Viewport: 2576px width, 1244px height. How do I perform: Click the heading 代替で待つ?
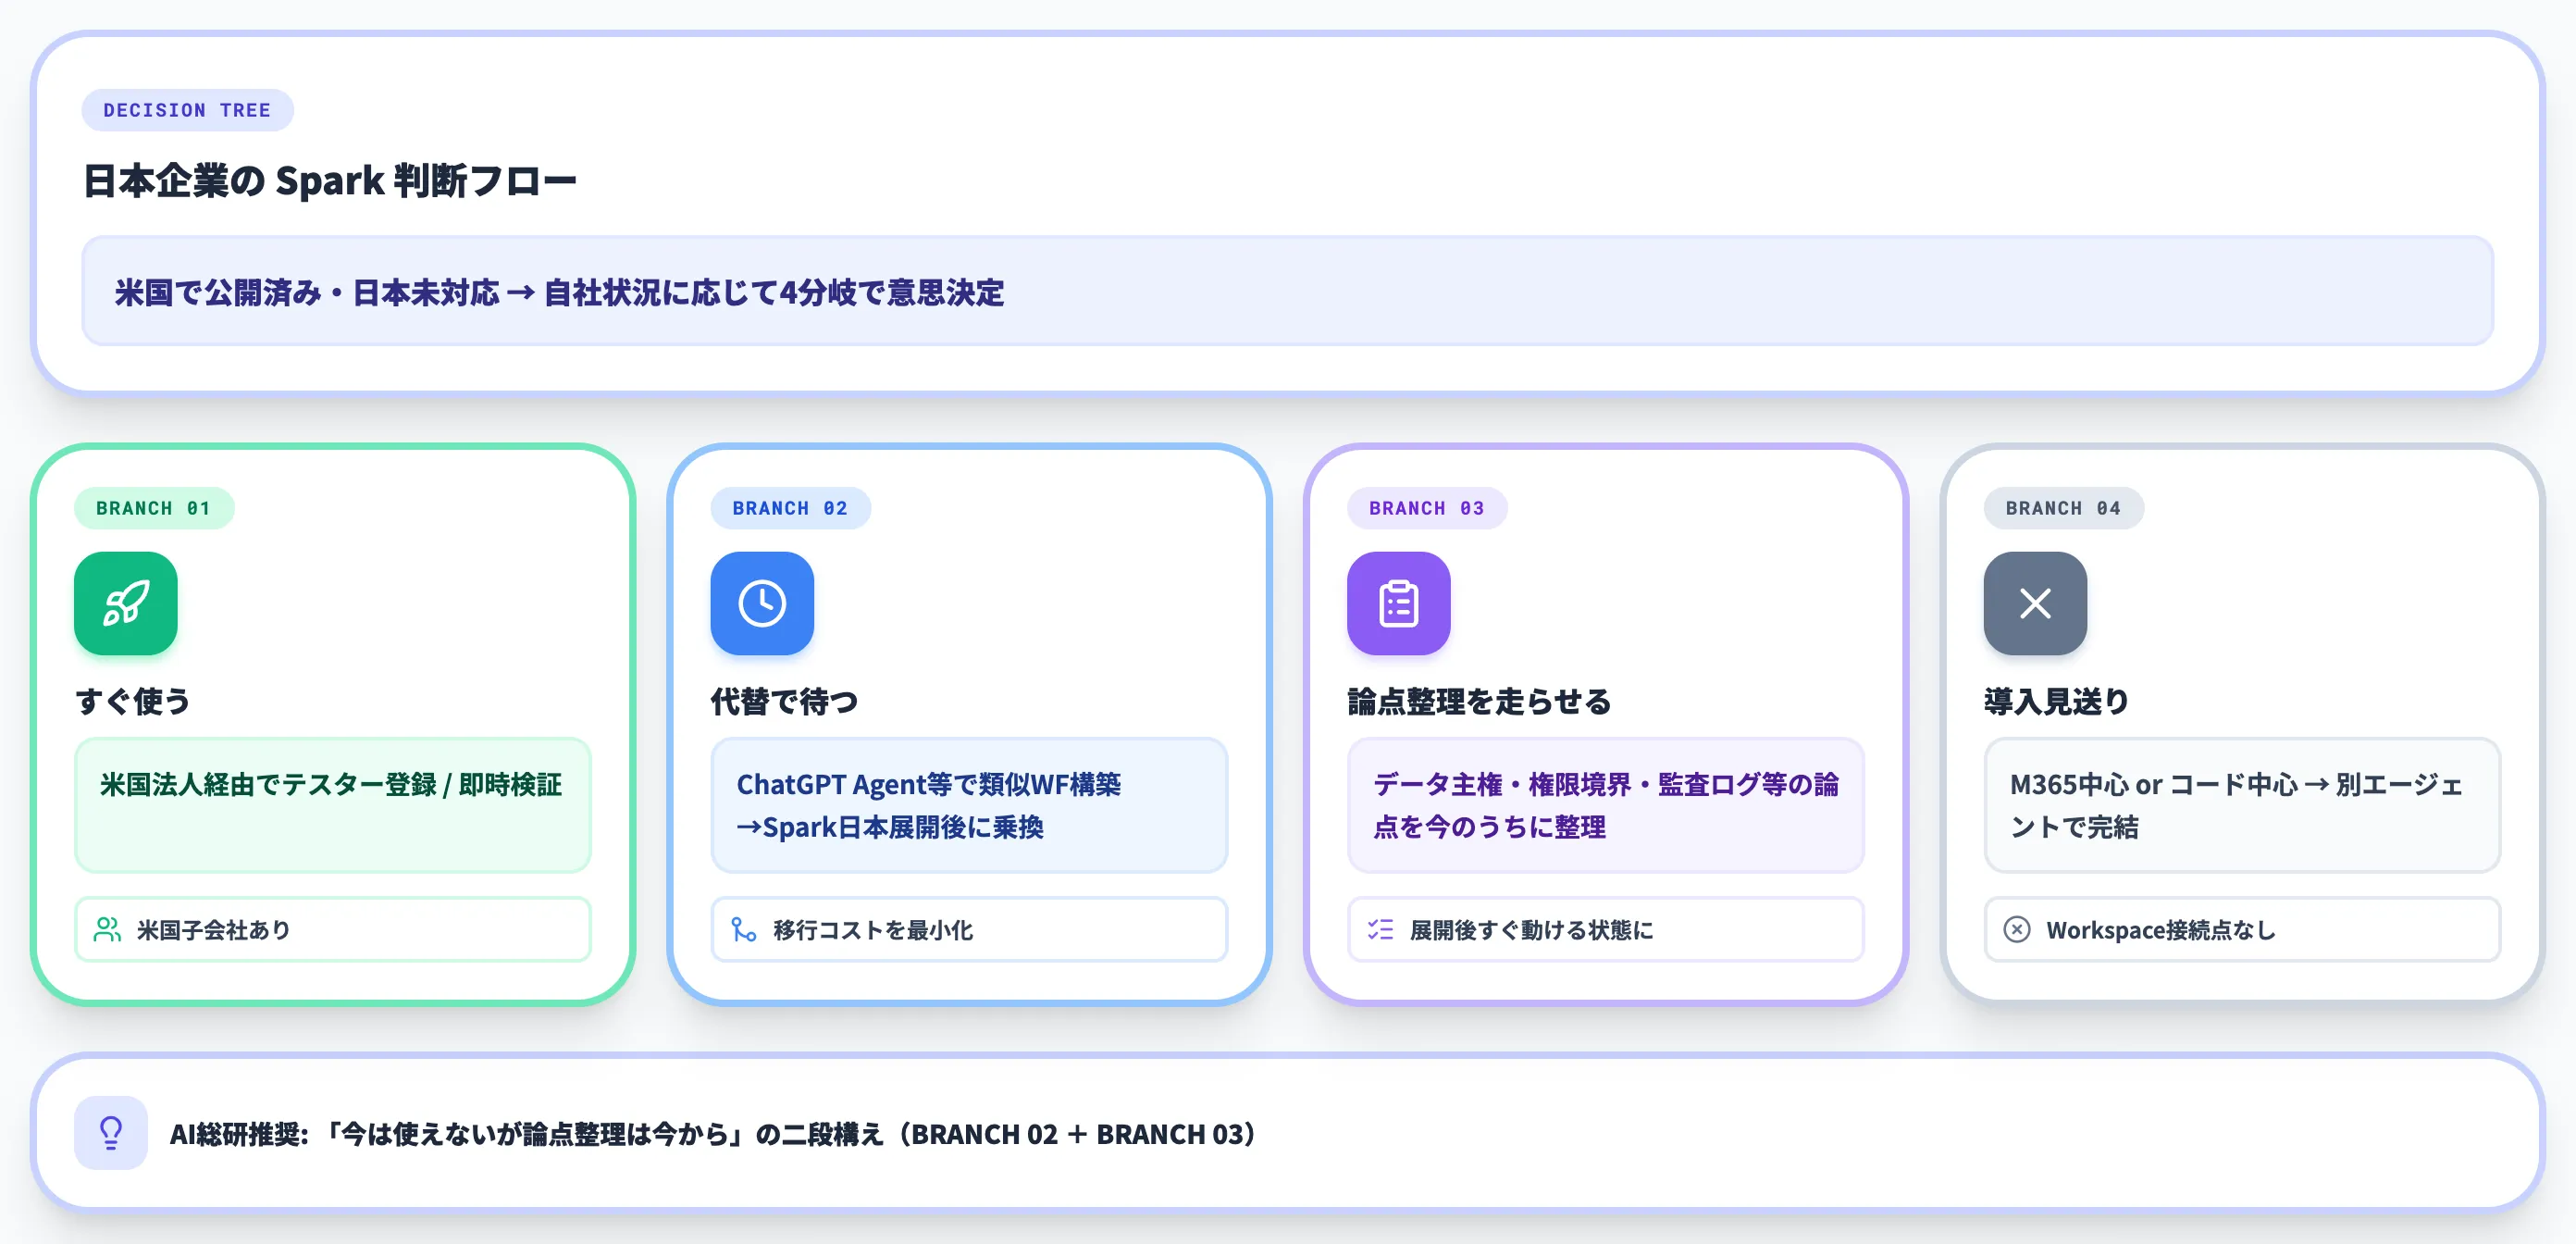point(784,701)
